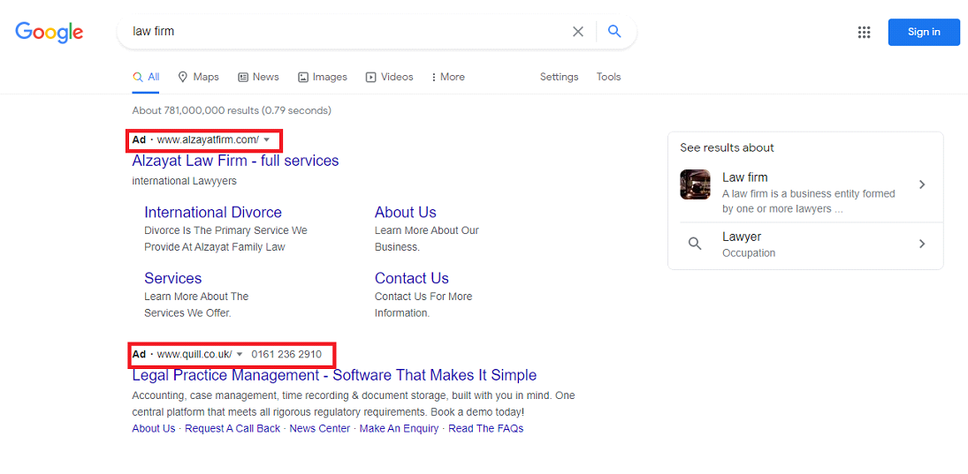Open Legal Practice Management ad title
The height and width of the screenshot is (474, 968).
coord(334,375)
